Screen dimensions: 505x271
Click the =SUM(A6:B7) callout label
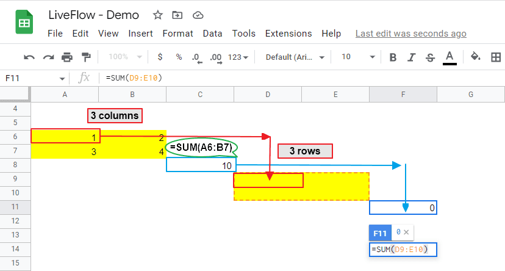[201, 148]
